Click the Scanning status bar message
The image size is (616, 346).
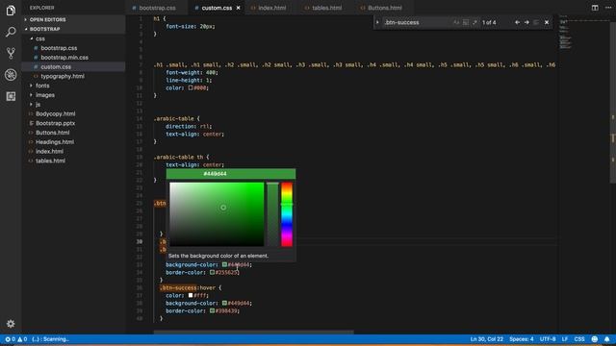[50, 339]
